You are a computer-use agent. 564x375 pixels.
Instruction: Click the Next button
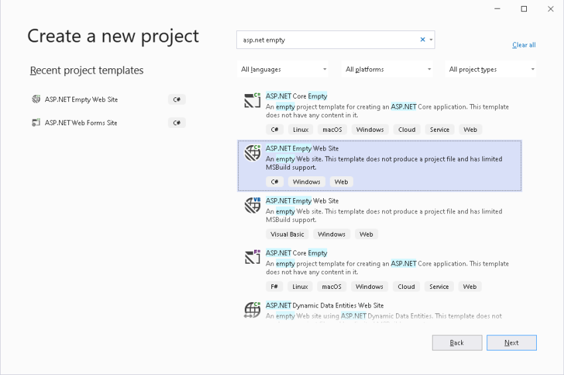click(512, 343)
